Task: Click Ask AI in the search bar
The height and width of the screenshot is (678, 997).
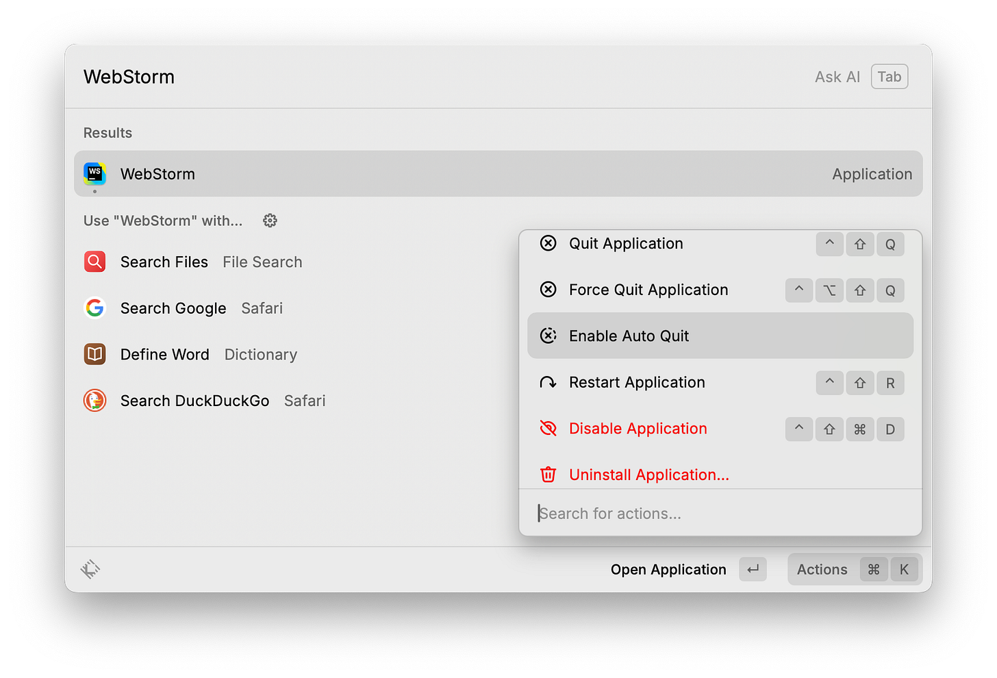Action: pyautogui.click(x=837, y=77)
